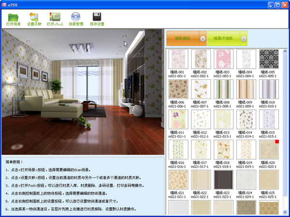Pick orange striped thumbnail 墙纸-009
The image size is (290, 217).
point(246,89)
